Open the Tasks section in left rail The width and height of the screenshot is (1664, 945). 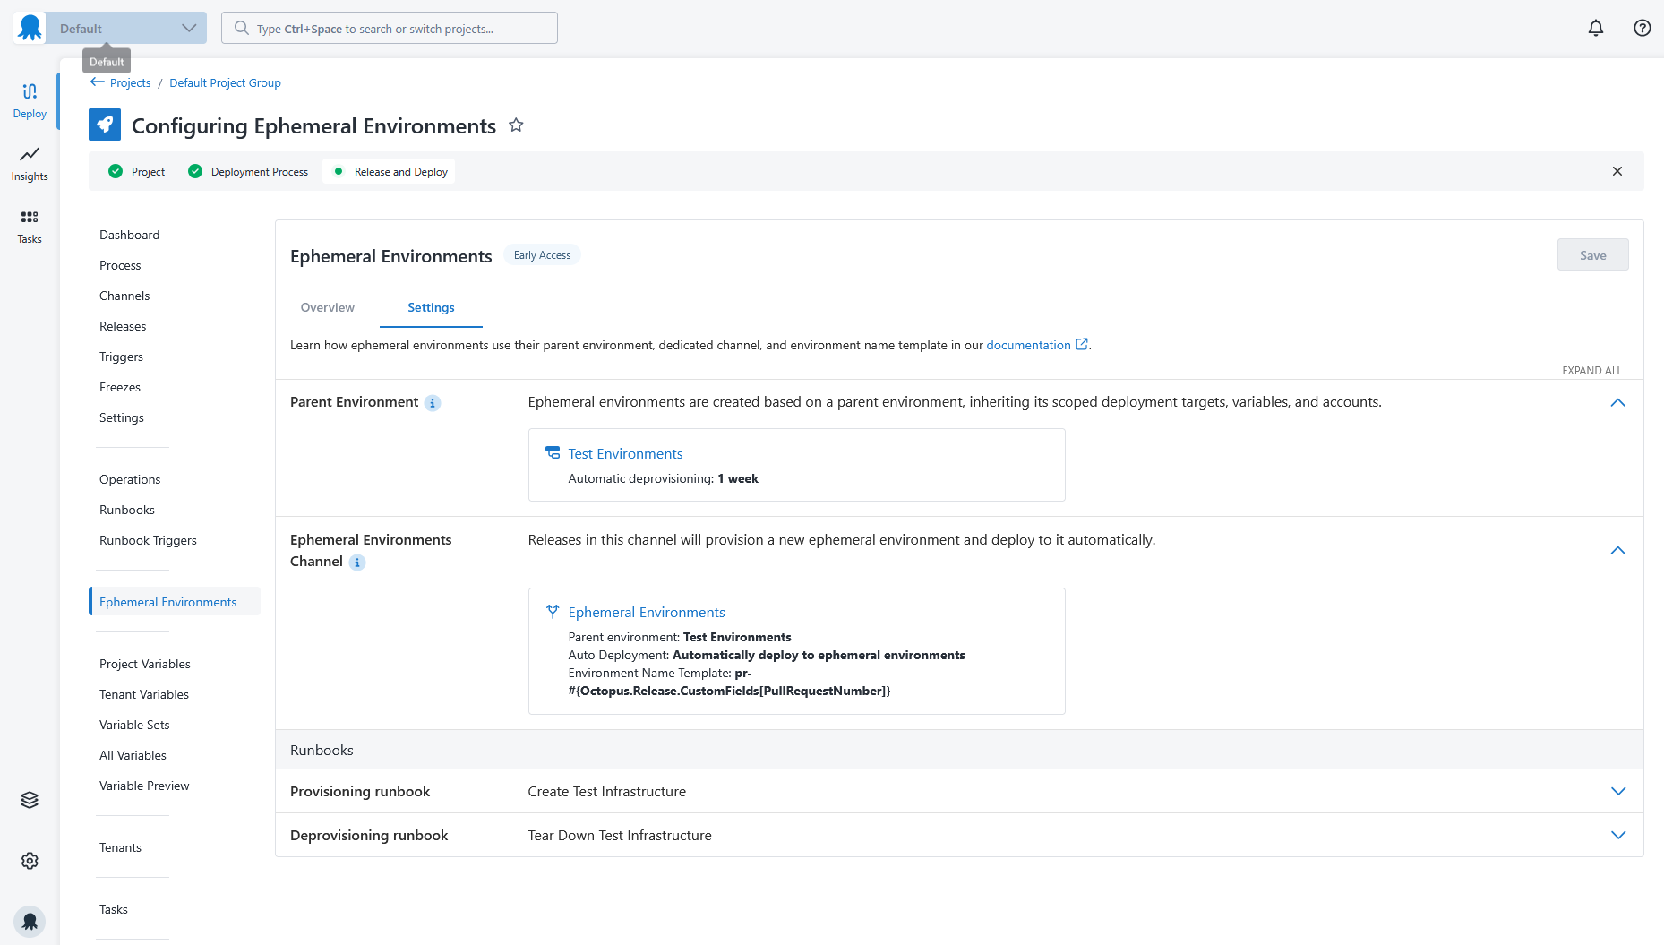tap(30, 227)
